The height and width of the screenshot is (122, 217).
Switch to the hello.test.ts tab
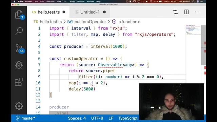[x=48, y=12]
